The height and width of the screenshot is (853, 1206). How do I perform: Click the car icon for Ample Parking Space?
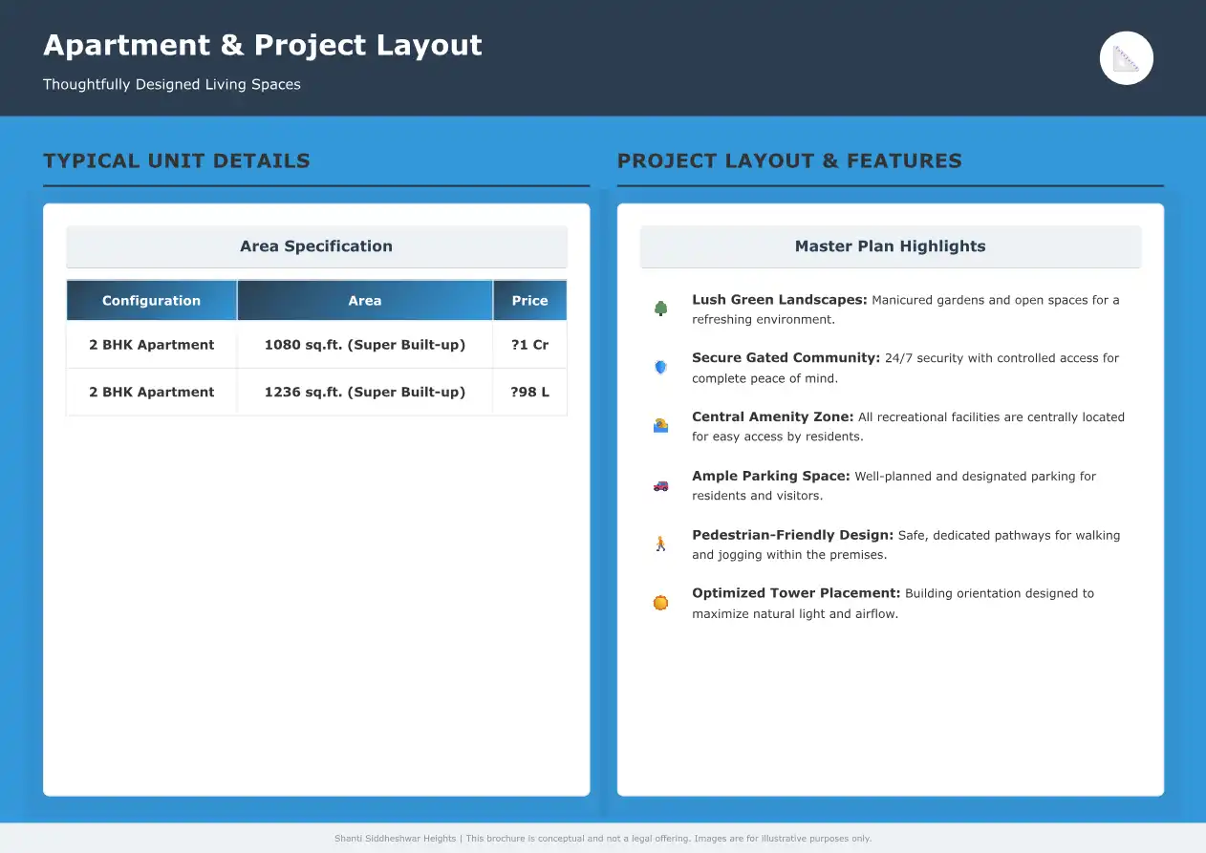click(x=660, y=485)
